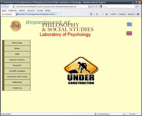Open the Αρχείο menu

[4, 11]
